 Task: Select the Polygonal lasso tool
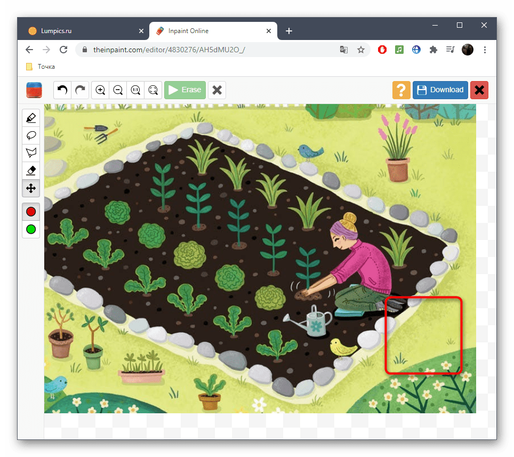[x=31, y=153]
